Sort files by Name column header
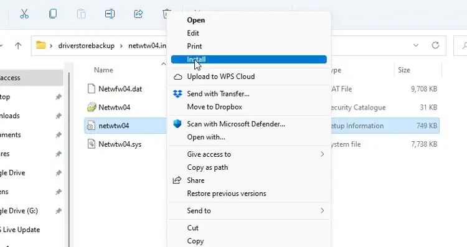467x247 pixels. pyautogui.click(x=103, y=70)
